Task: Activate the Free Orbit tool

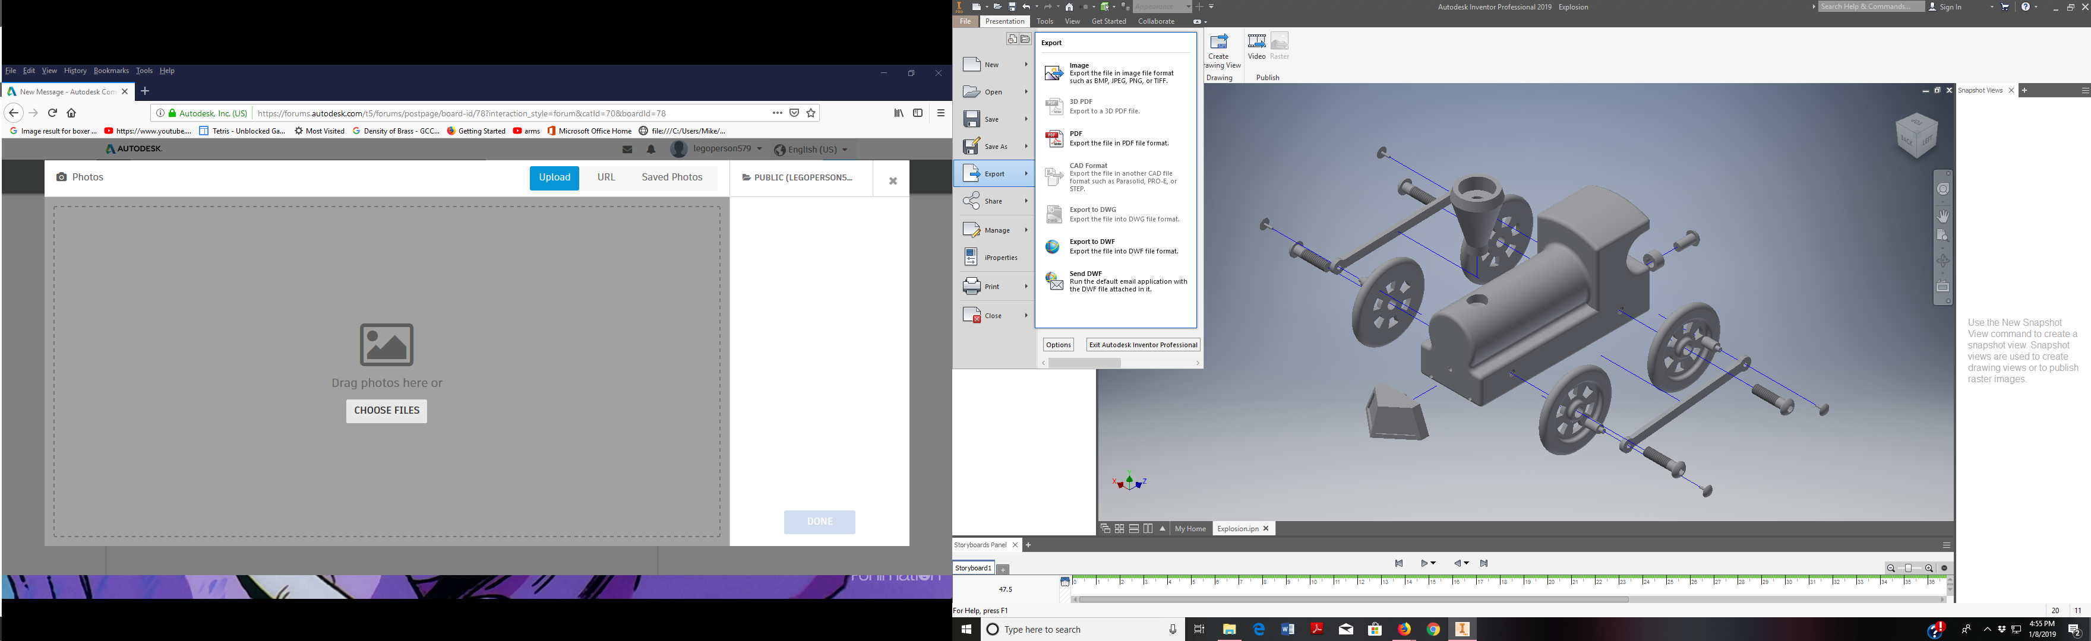Action: click(x=1943, y=259)
